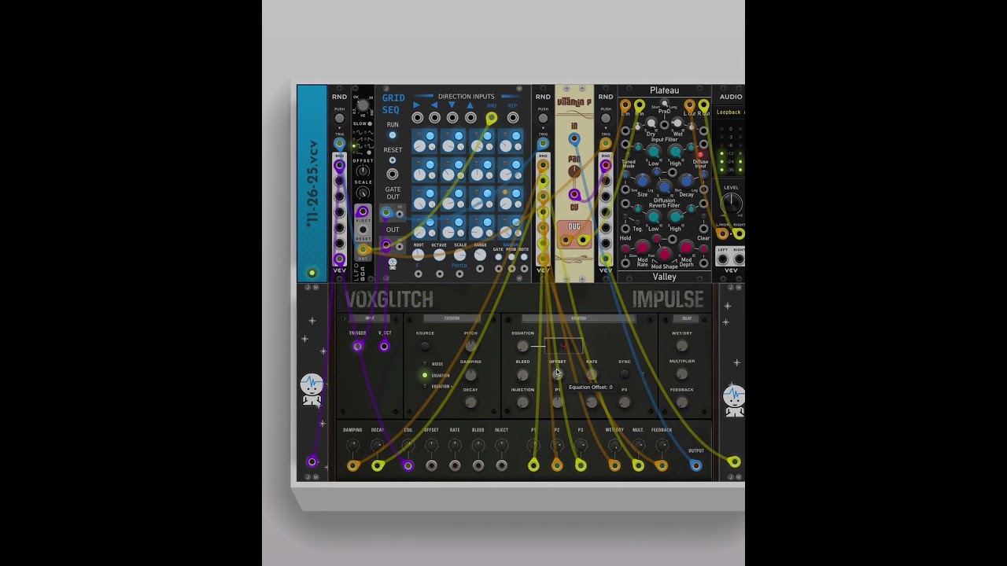Image resolution: width=1007 pixels, height=566 pixels.
Task: Click the LFO OUT jack
Action: coord(363,251)
